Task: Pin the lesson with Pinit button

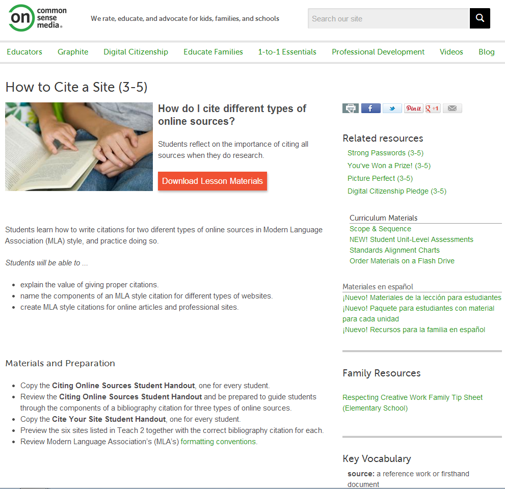Action: 414,108
